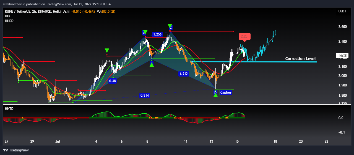Click the 0.38 ratio label

[x=112, y=81]
